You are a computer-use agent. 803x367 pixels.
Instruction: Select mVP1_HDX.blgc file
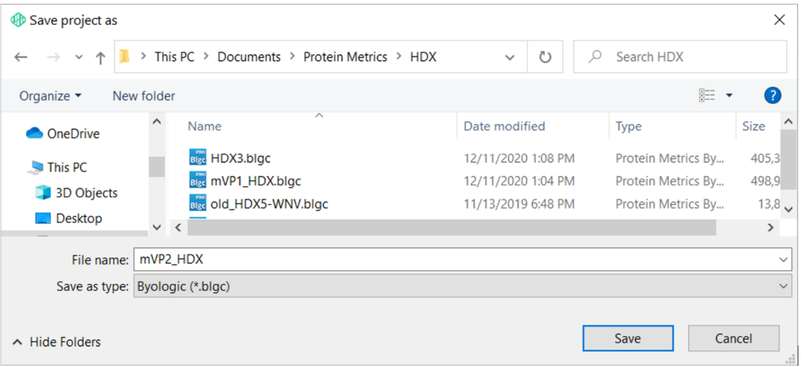click(x=255, y=181)
